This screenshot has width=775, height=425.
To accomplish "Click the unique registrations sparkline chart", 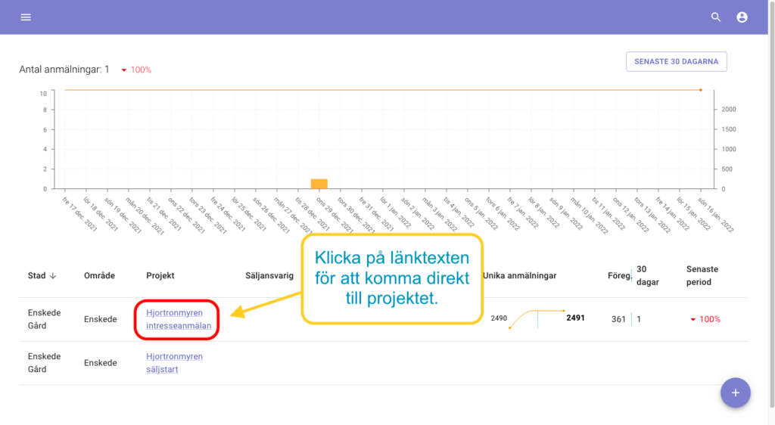I will point(537,318).
